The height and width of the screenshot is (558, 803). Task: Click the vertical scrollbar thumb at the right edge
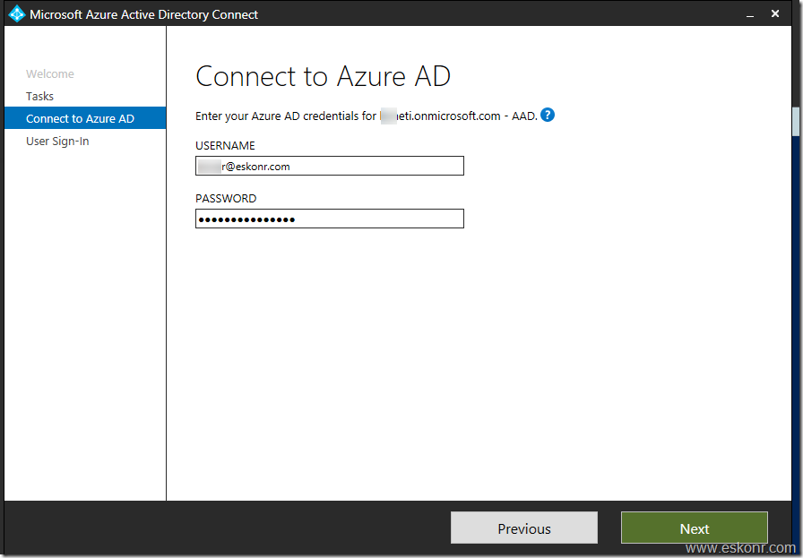(x=796, y=121)
